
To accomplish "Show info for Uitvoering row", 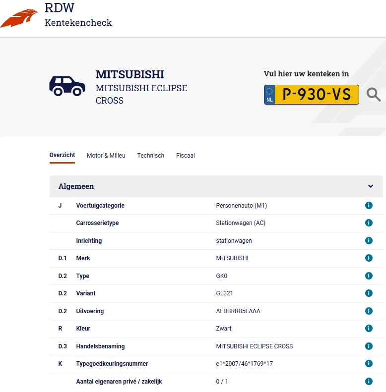I will click(x=369, y=311).
